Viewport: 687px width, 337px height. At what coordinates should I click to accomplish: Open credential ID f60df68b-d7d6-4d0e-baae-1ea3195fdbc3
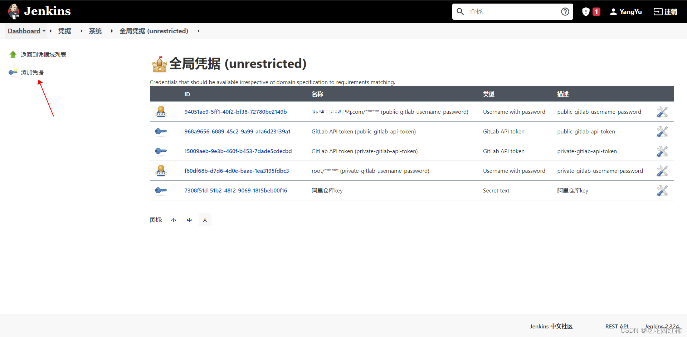coord(237,171)
